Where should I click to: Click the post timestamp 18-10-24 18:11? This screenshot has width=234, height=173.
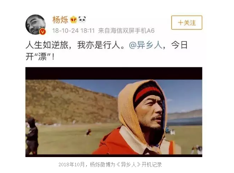(73, 31)
